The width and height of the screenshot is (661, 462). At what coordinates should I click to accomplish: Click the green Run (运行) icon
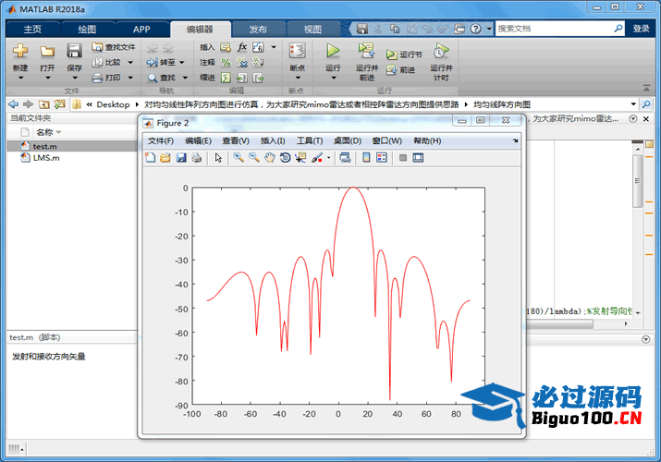tap(333, 51)
